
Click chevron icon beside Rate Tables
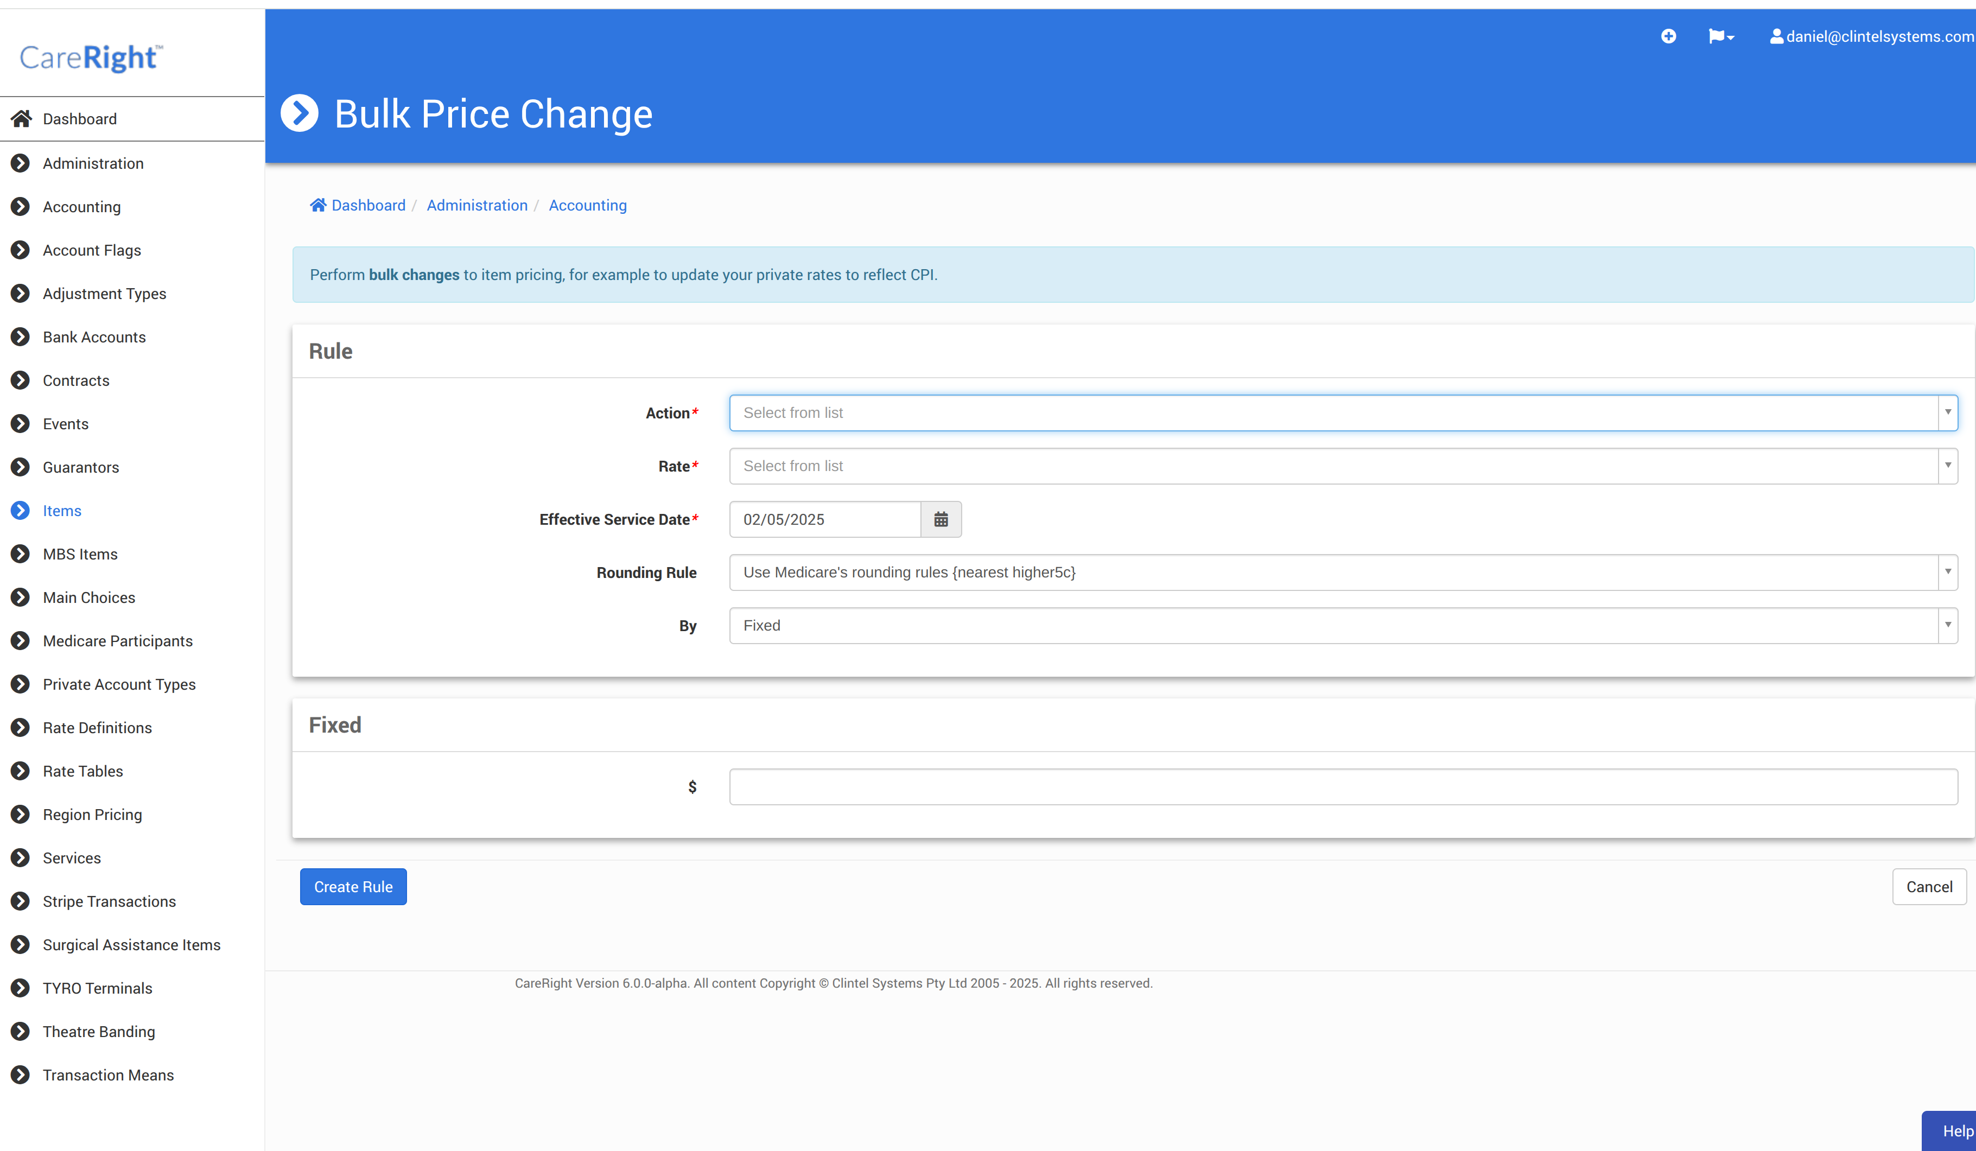coord(21,771)
